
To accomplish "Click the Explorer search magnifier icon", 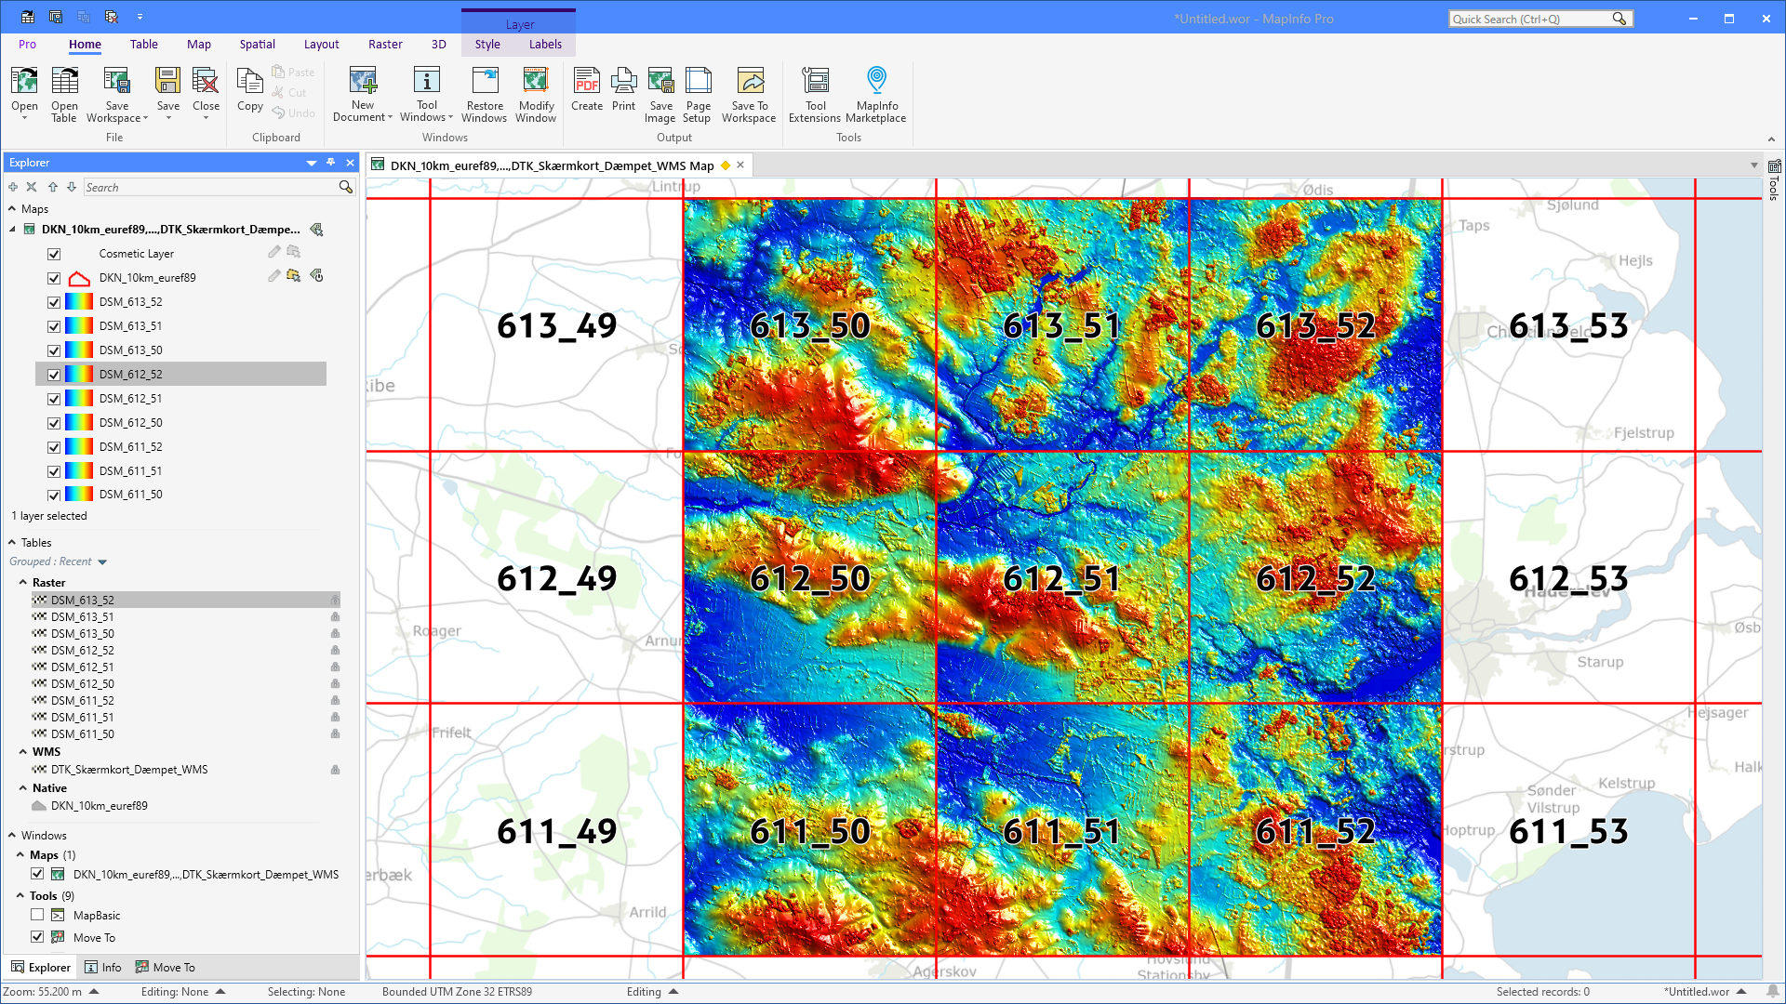I will click(x=346, y=187).
